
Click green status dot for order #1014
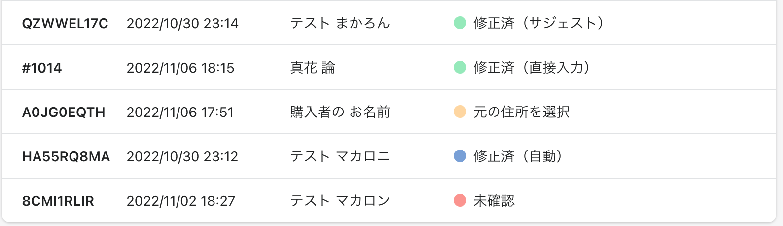click(x=460, y=67)
